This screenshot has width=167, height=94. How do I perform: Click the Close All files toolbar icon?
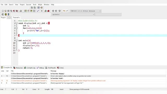tap(17, 11)
